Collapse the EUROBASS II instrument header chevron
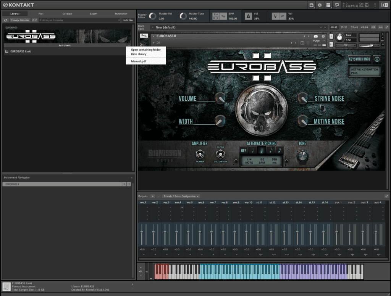Image resolution: width=391 pixels, height=296 pixels. pyautogui.click(x=153, y=37)
